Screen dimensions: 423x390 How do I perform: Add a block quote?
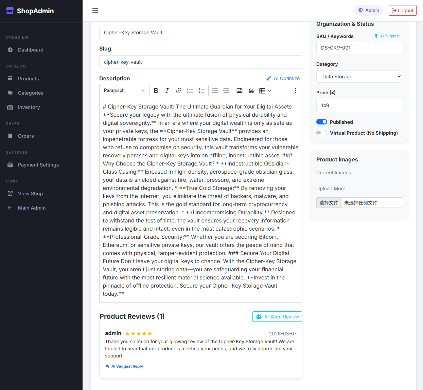251,91
